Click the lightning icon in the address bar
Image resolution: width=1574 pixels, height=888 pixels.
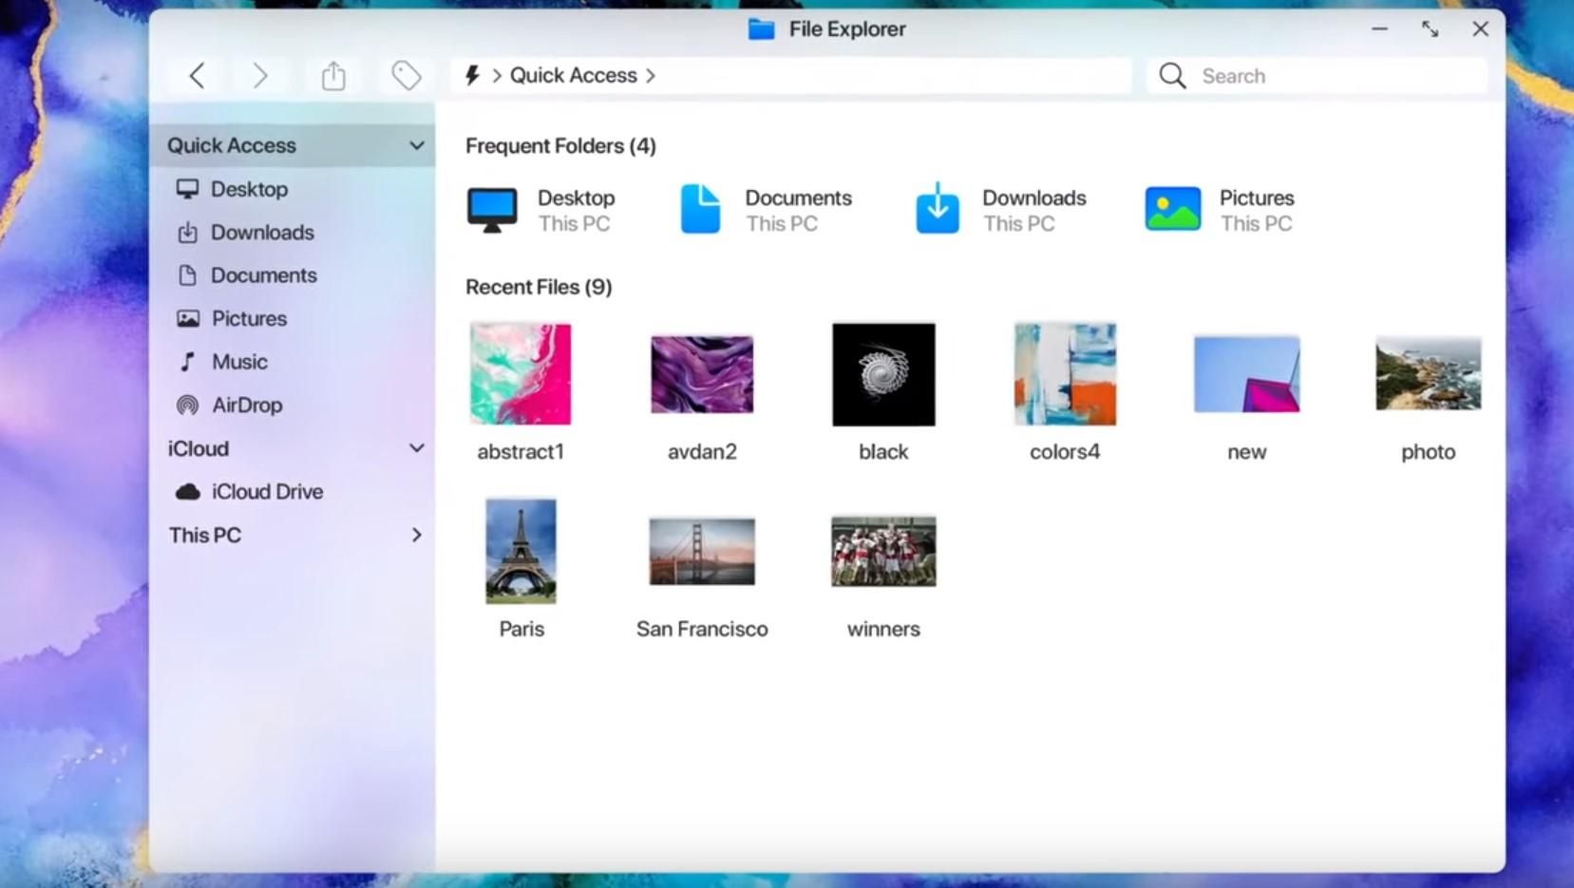(x=472, y=75)
